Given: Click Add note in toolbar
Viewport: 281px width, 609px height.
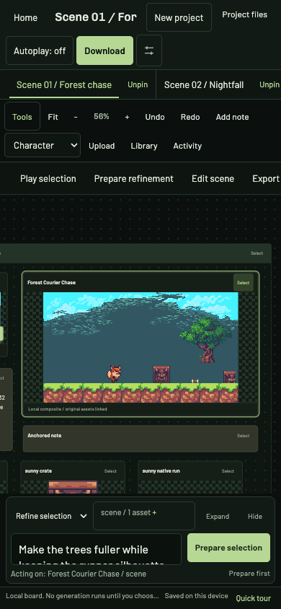Looking at the screenshot, I should tap(232, 117).
